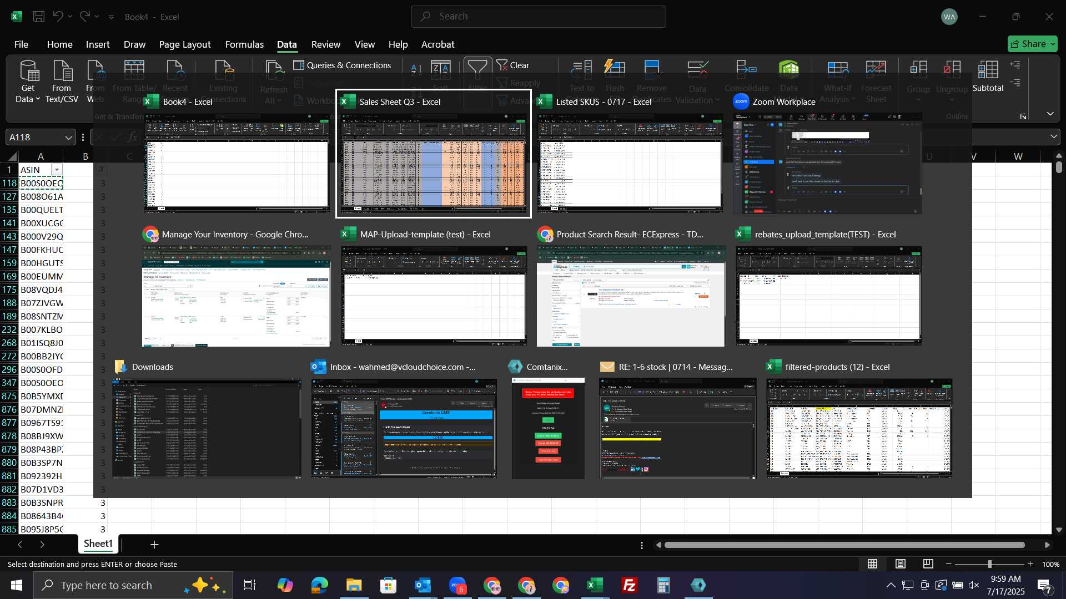Click the Page Layout view status icon
The height and width of the screenshot is (599, 1066).
pyautogui.click(x=901, y=564)
